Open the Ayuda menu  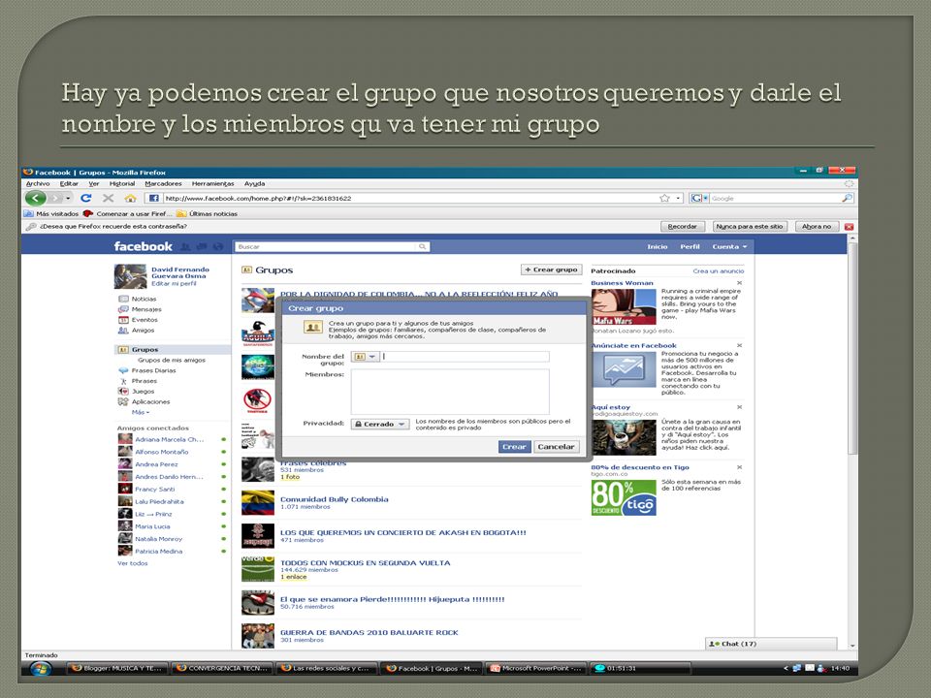pyautogui.click(x=255, y=184)
